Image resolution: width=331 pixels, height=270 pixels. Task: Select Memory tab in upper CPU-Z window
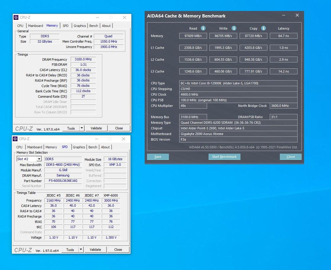click(x=52, y=25)
